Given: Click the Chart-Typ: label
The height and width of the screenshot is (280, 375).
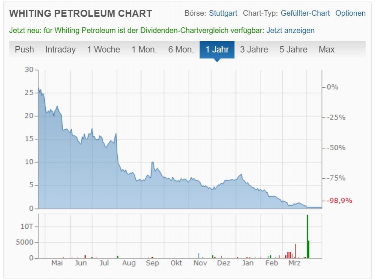Looking at the screenshot, I should click(x=260, y=13).
